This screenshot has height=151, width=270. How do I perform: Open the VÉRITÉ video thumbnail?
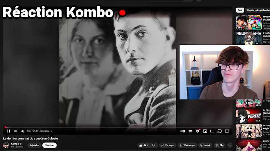[x=249, y=115]
